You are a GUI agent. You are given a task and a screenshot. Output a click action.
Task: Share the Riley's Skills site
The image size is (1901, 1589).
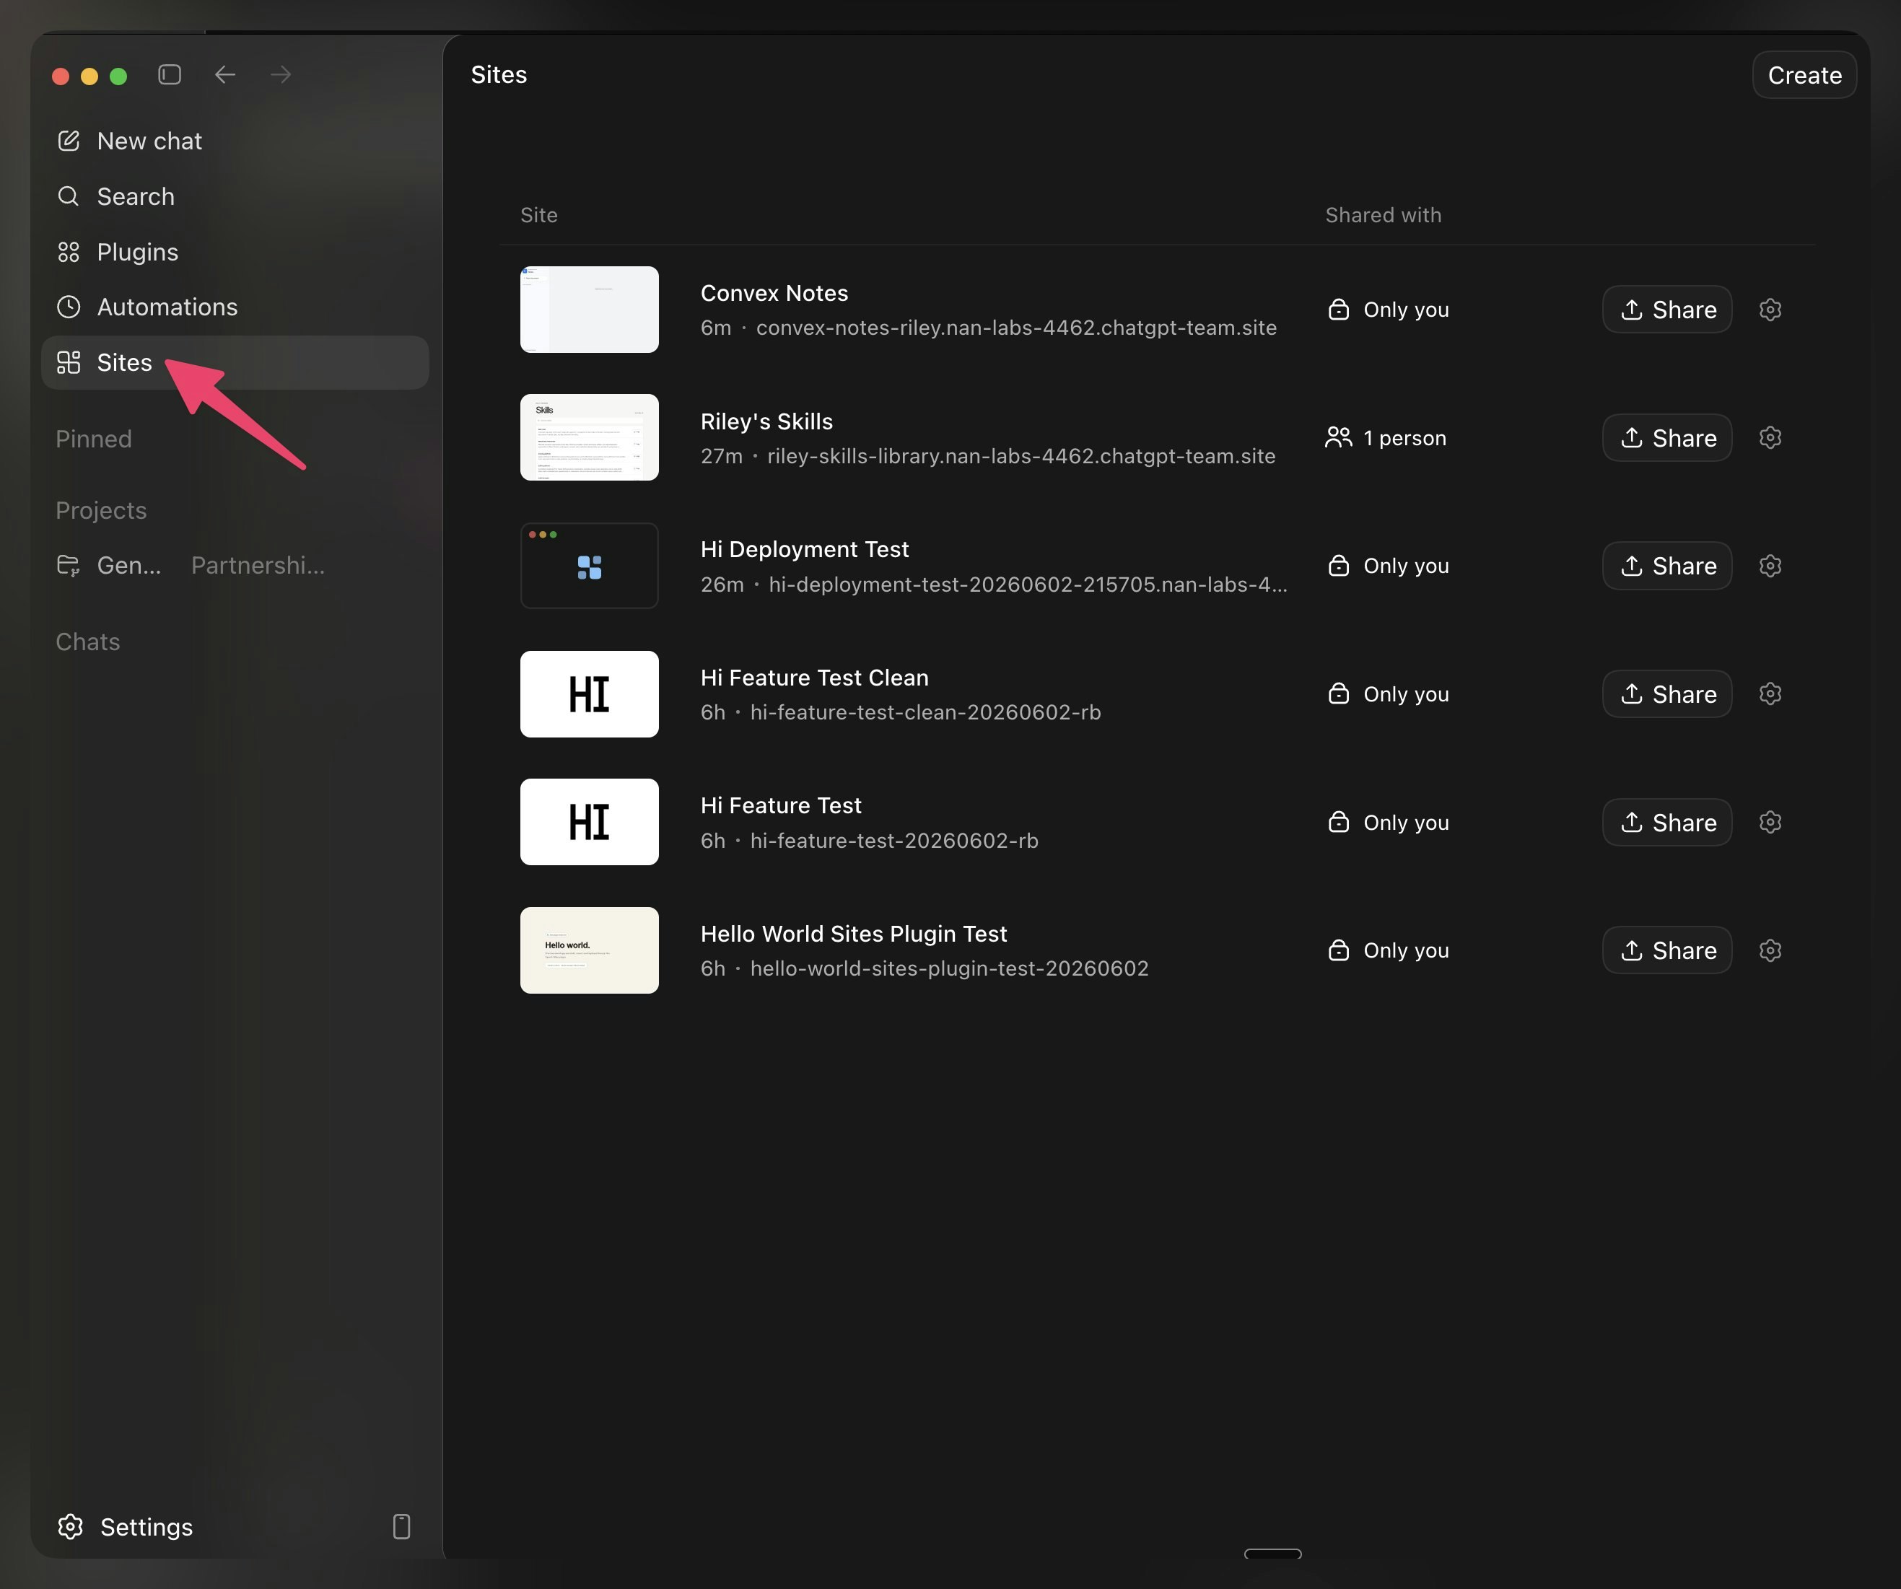(x=1667, y=438)
